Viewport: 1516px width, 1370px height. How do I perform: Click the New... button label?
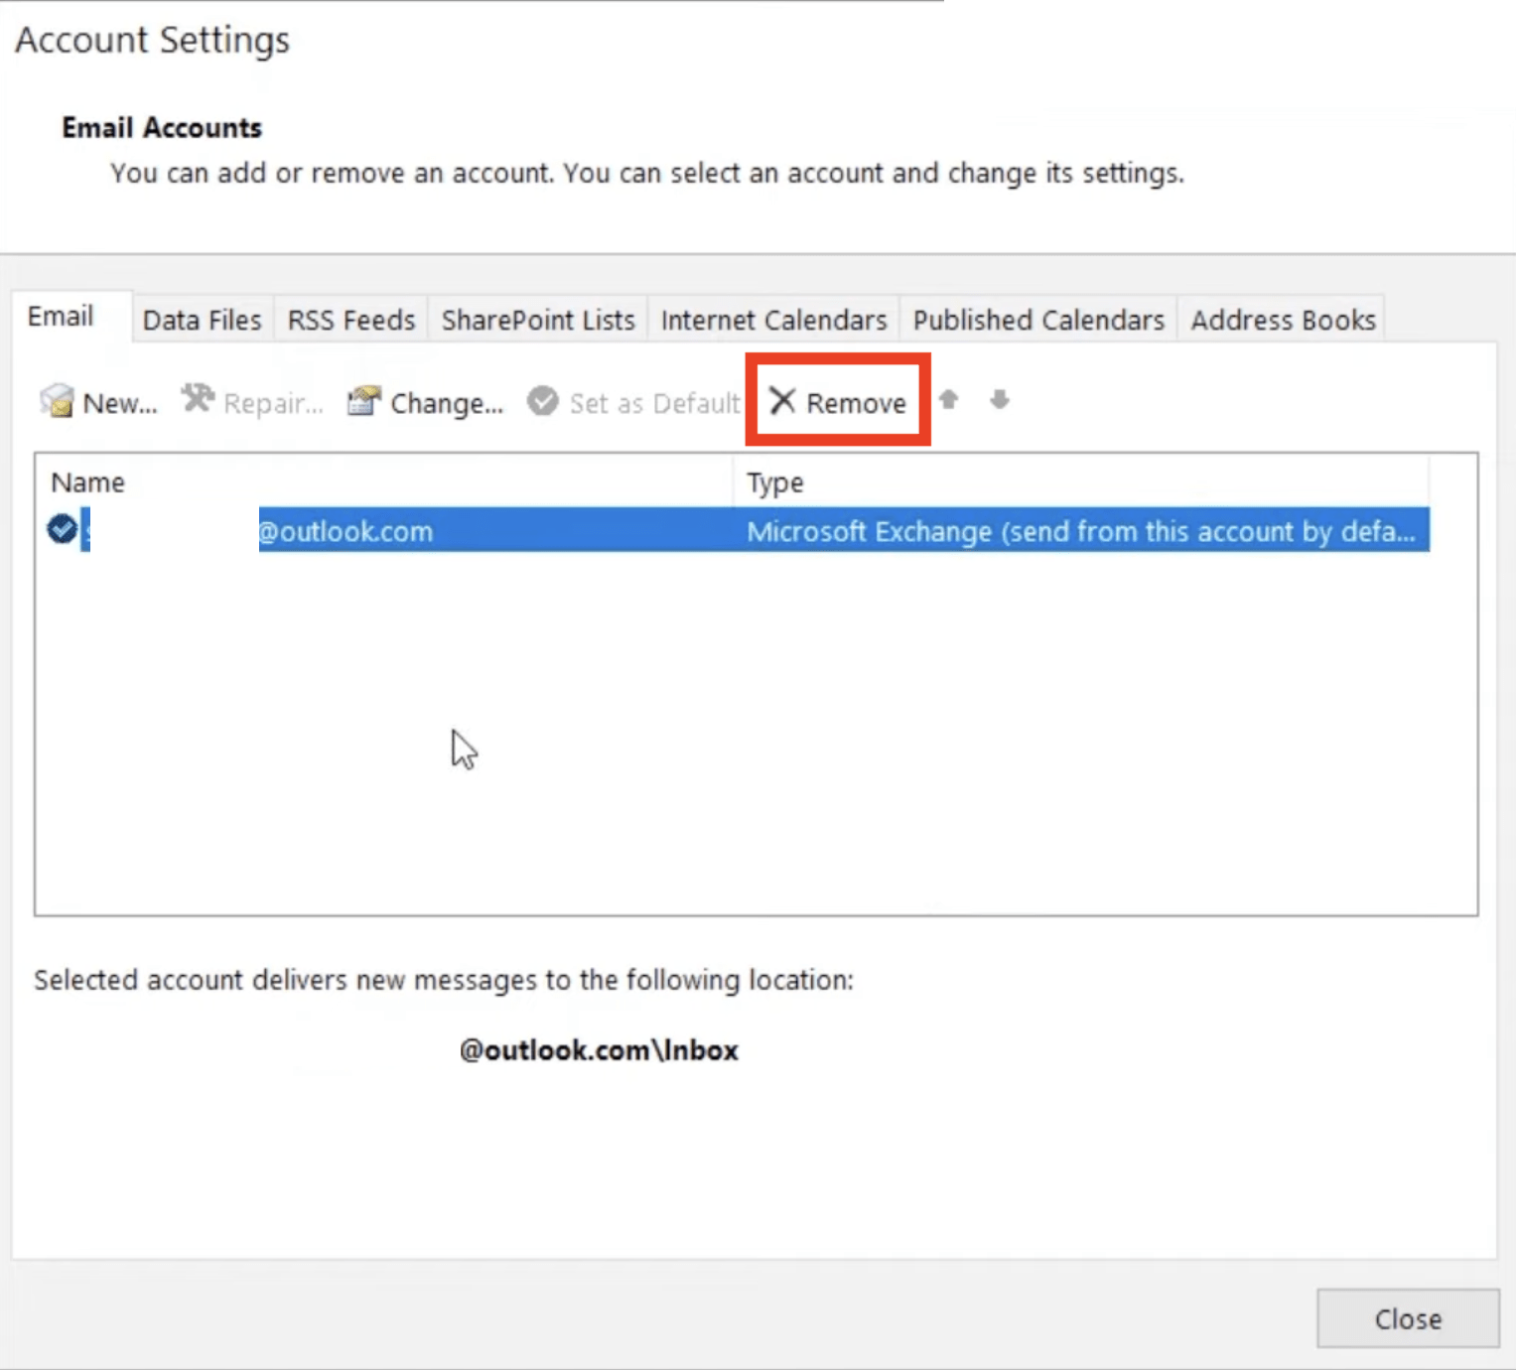coord(120,403)
